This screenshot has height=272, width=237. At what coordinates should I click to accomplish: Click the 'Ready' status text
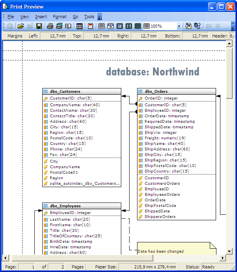coord(208,266)
